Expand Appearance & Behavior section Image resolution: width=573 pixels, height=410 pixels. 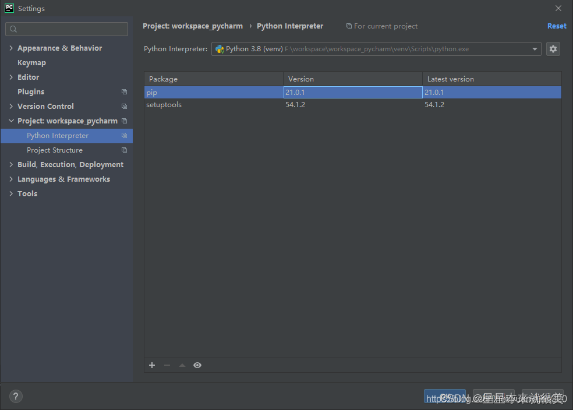pyautogui.click(x=11, y=48)
